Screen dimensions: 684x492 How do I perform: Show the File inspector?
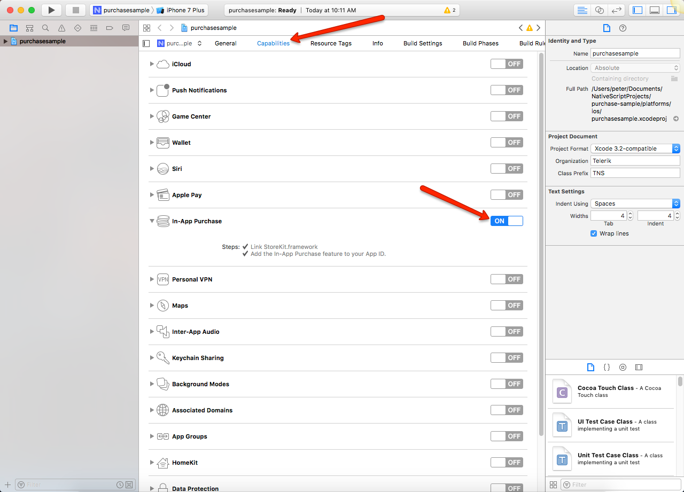pos(607,28)
